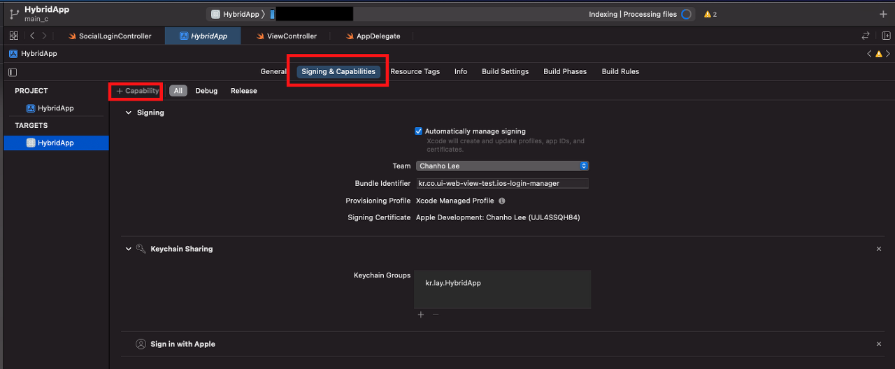Open the Resource Tags tab
The height and width of the screenshot is (369, 895).
pos(415,71)
